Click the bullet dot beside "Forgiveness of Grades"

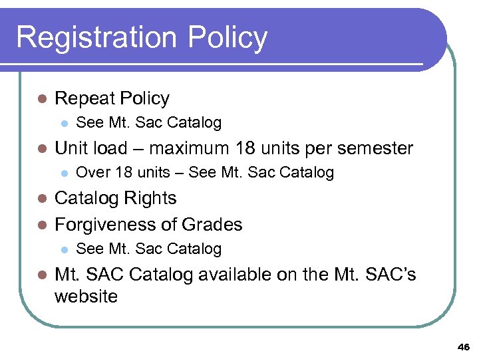click(x=41, y=225)
